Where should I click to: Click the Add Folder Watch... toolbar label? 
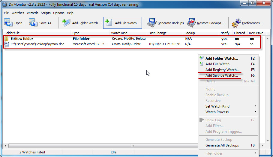tap(86, 23)
